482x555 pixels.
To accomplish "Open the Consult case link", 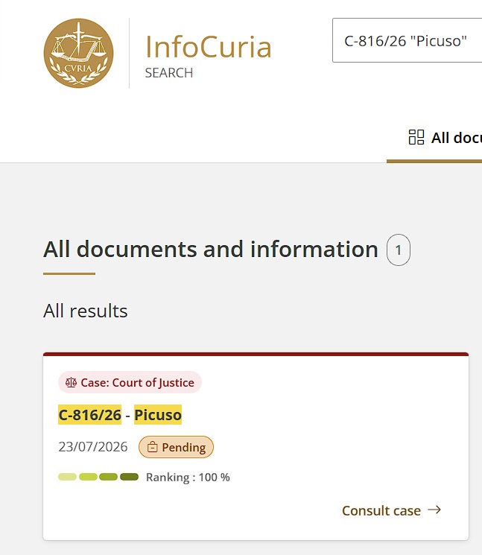I will tap(381, 510).
